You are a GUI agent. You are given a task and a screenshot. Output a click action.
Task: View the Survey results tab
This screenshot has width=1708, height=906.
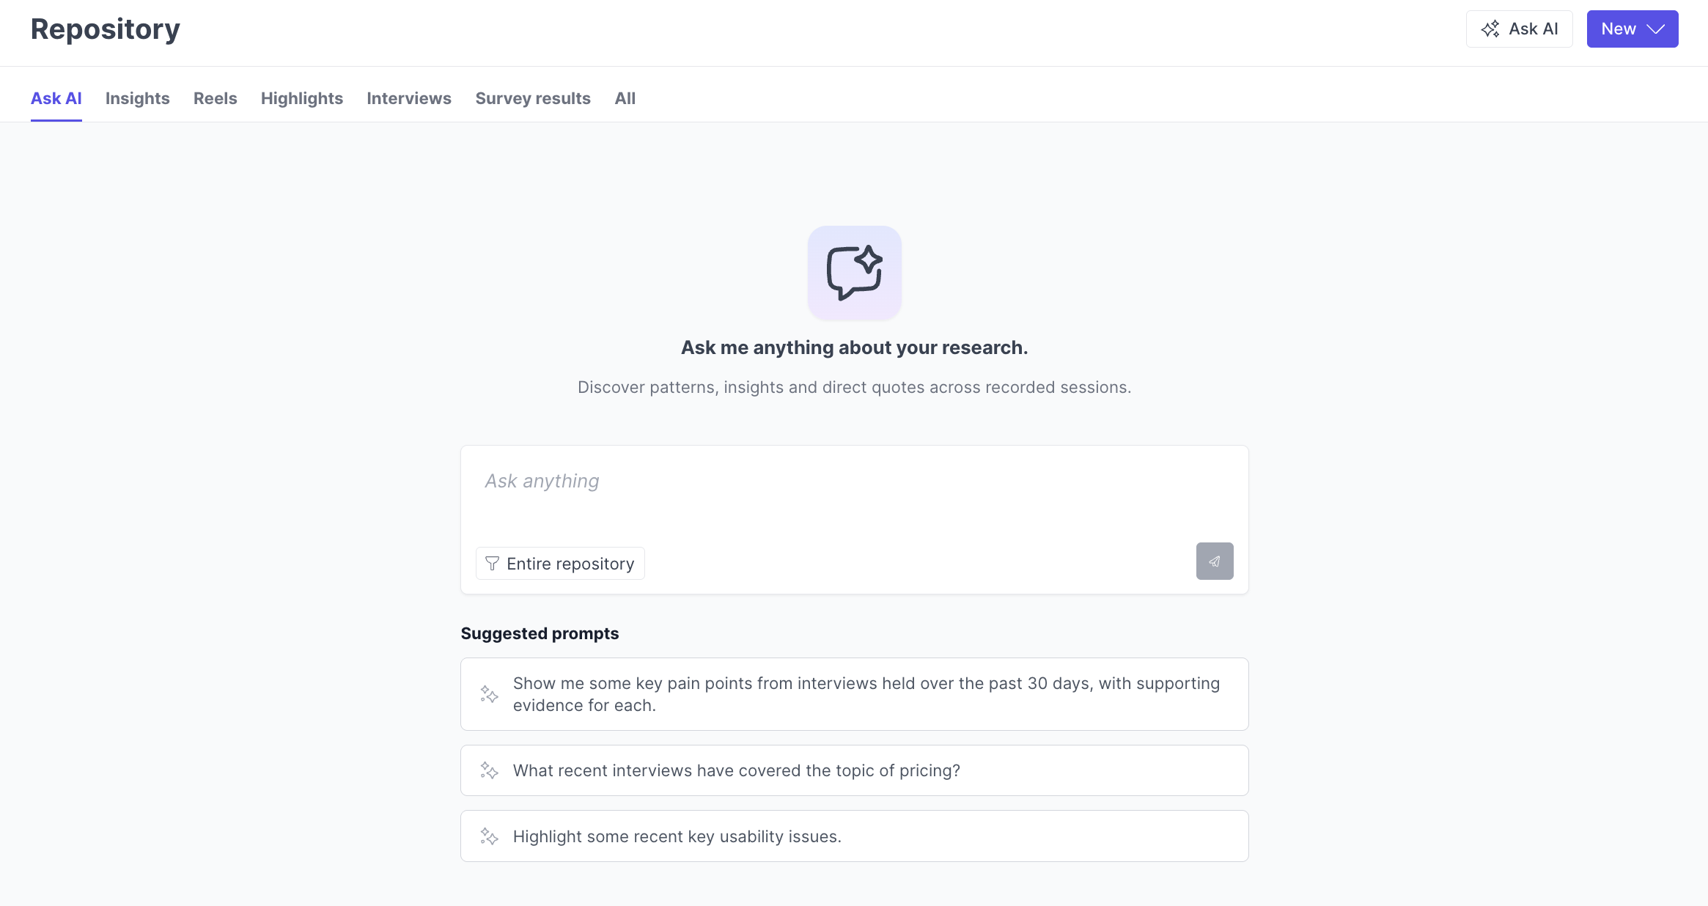(532, 98)
